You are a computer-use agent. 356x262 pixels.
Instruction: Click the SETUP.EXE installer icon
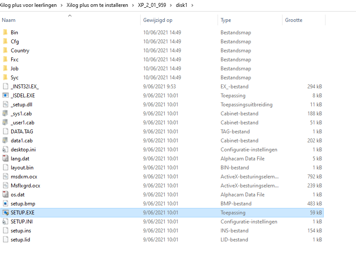pyautogui.click(x=6, y=213)
